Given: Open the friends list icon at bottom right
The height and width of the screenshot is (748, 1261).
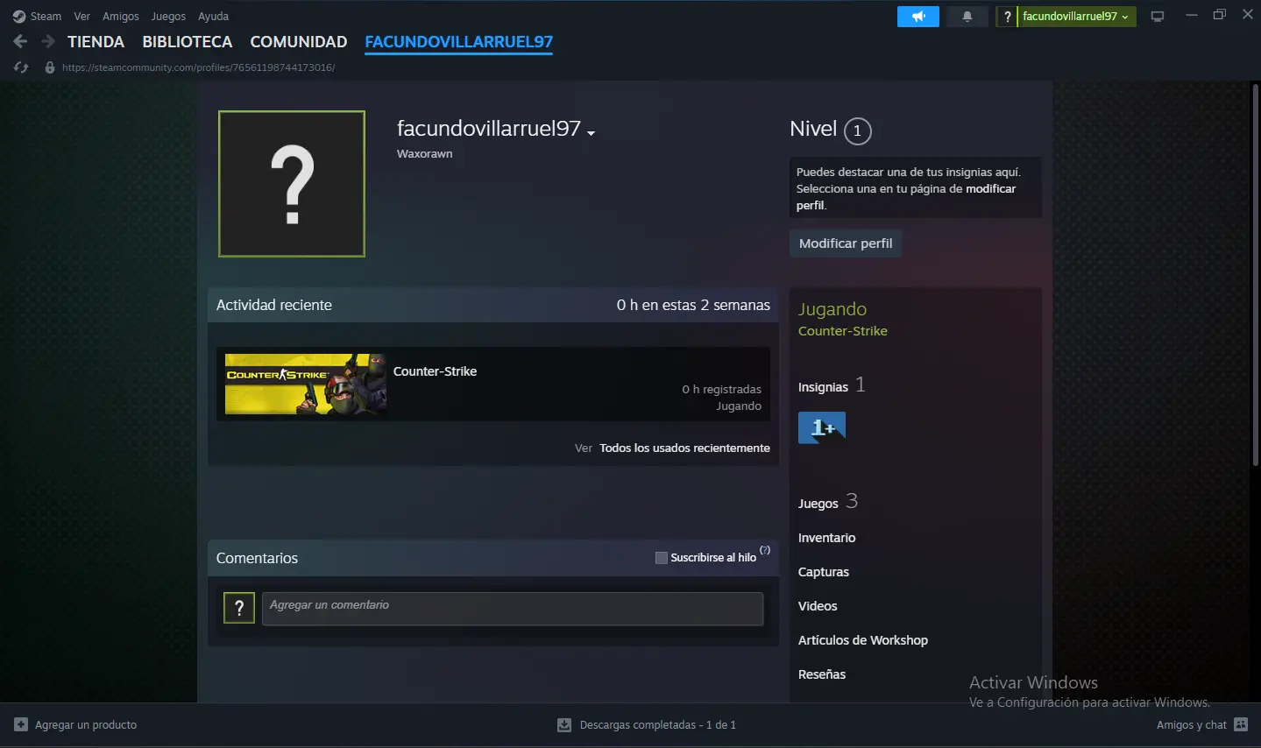Looking at the screenshot, I should click(x=1241, y=724).
